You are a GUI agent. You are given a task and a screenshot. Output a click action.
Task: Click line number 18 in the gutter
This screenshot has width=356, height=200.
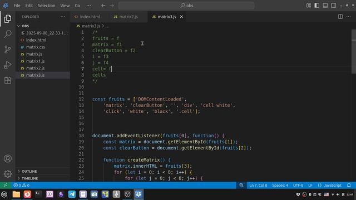81,136
